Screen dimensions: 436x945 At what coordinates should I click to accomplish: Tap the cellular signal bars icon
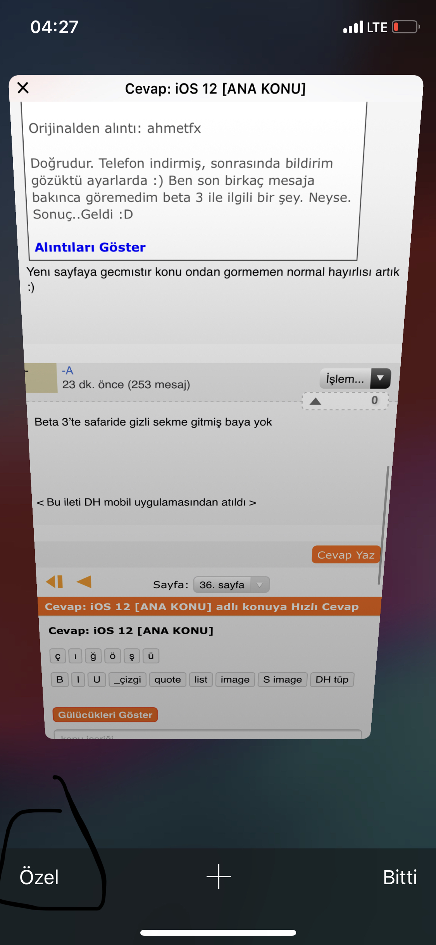[353, 27]
